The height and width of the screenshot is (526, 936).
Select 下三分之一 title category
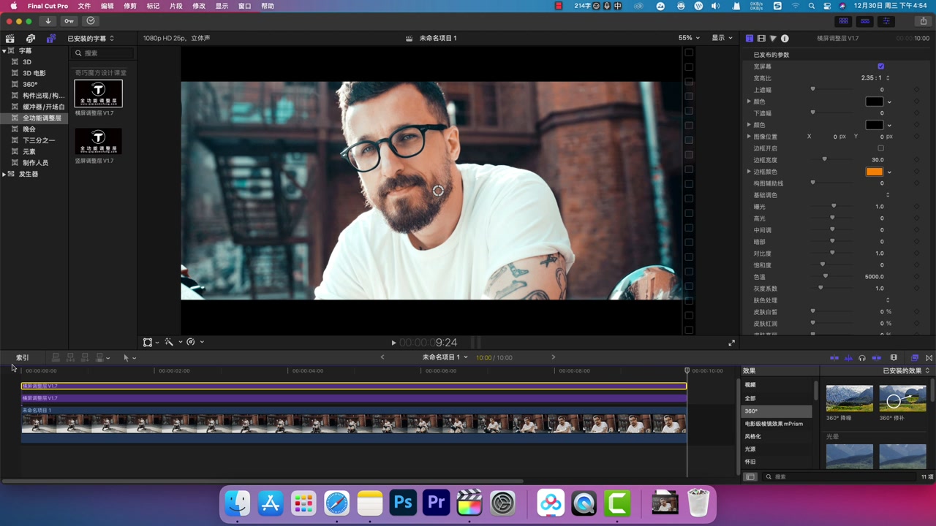pos(39,140)
